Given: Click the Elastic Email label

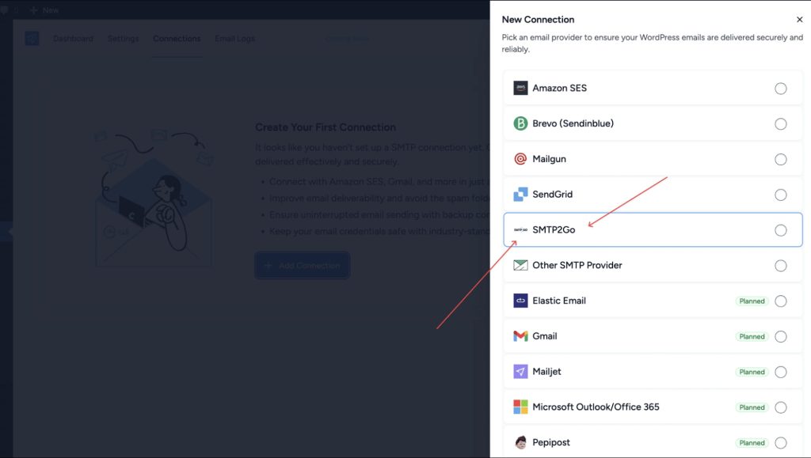Looking at the screenshot, I should pos(559,301).
